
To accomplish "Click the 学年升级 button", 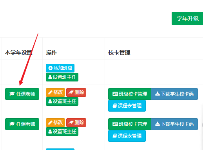I will tap(187, 18).
